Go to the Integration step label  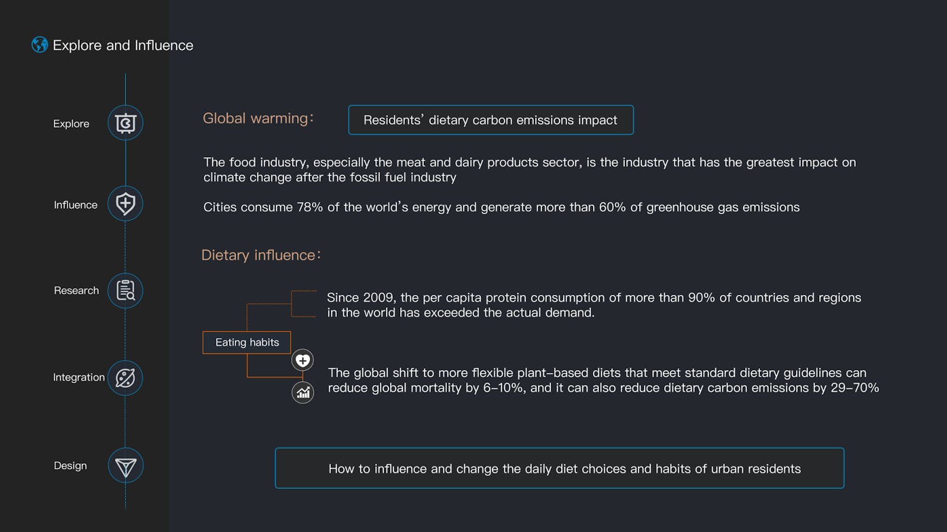pos(79,377)
